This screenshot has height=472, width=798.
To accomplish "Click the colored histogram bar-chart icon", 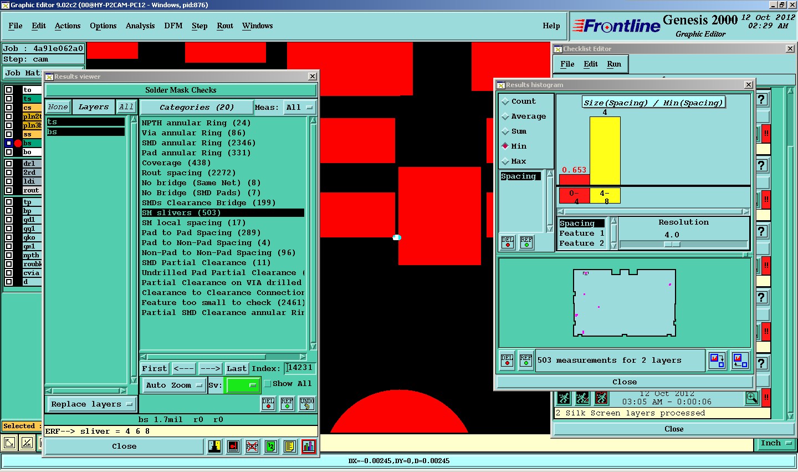I will (309, 446).
